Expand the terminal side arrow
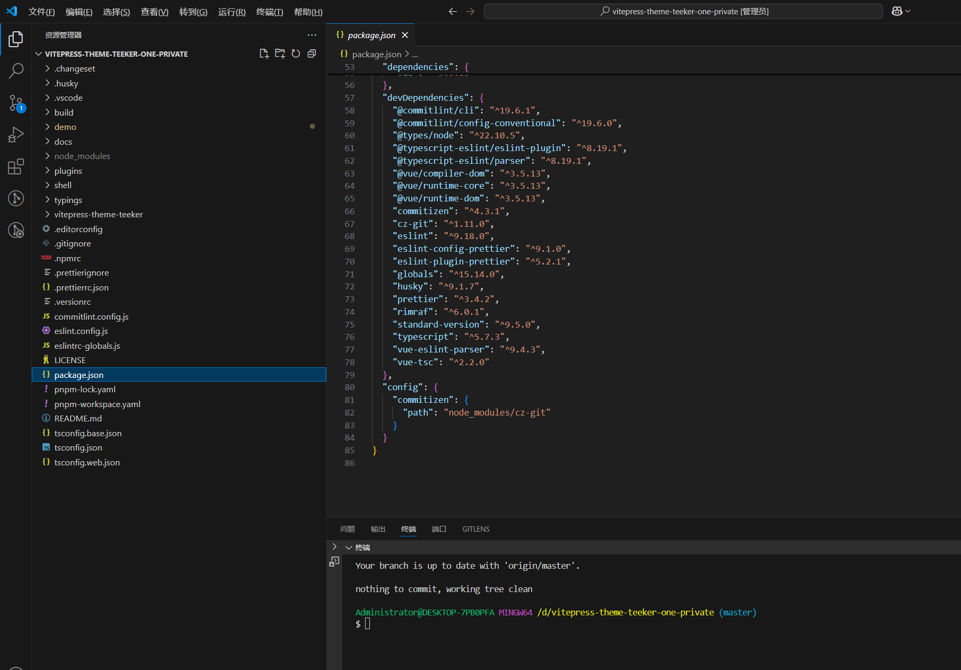 point(334,546)
